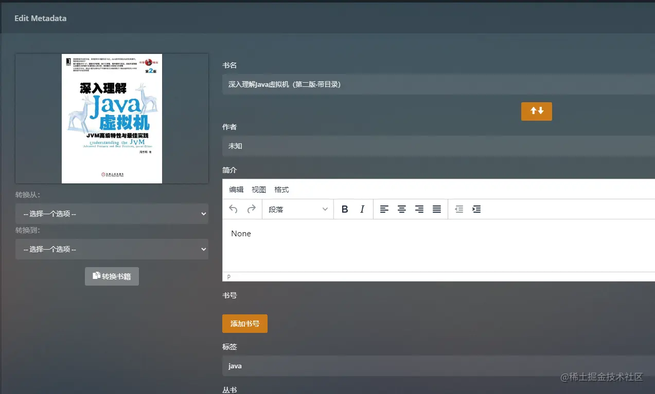Increase paragraph indent
This screenshot has width=655, height=394.
(x=477, y=209)
